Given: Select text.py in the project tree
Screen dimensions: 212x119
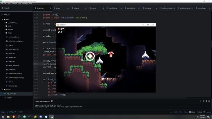Looking at the screenshot, I should [x=11, y=82].
